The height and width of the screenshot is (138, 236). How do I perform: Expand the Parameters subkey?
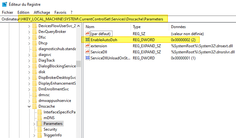click(x=34, y=124)
